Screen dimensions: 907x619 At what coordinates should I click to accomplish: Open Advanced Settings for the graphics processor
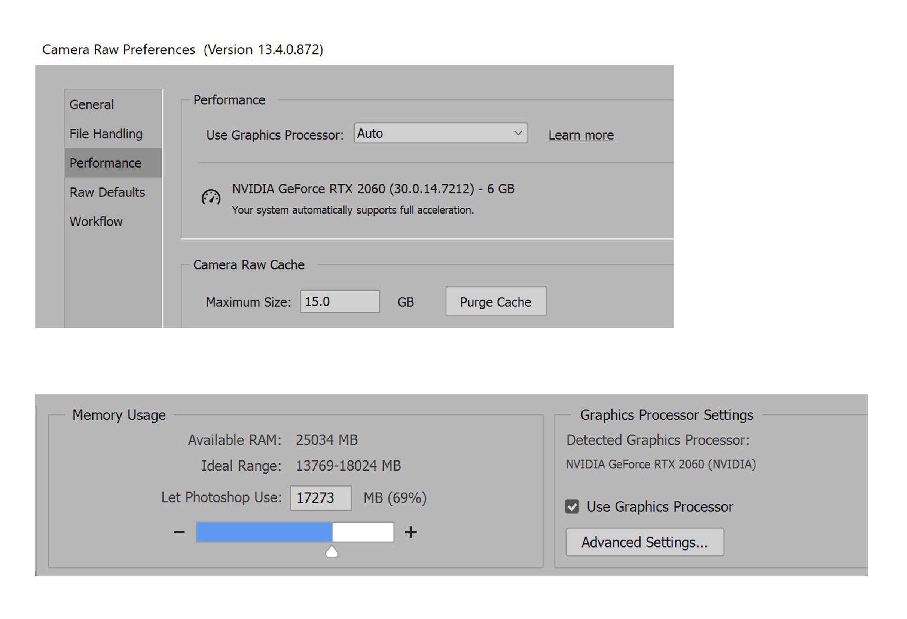(644, 542)
